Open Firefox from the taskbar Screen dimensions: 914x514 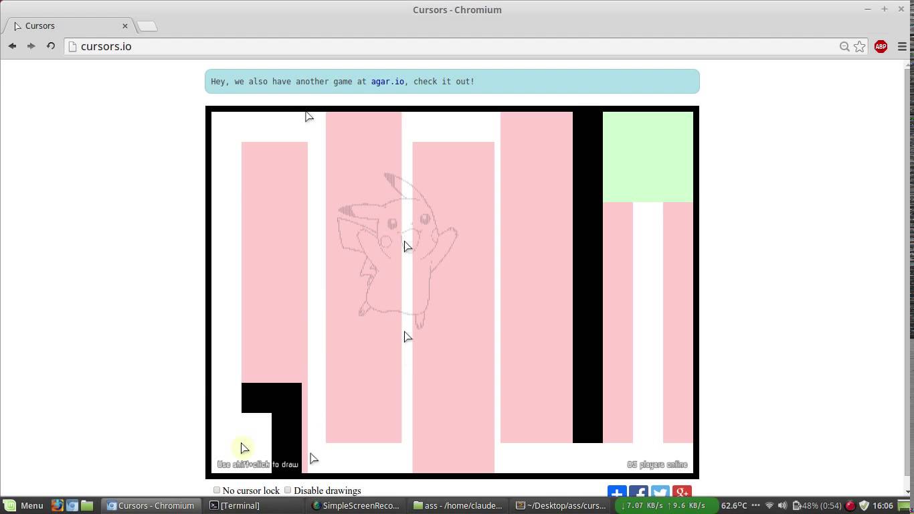tap(56, 505)
